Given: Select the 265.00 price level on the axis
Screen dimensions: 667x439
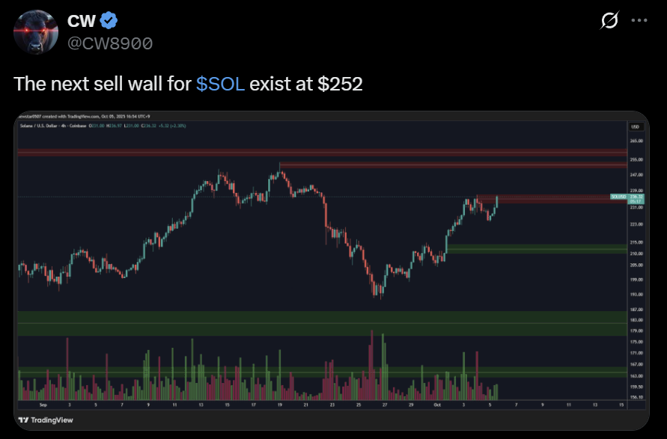Looking at the screenshot, I should [x=636, y=141].
